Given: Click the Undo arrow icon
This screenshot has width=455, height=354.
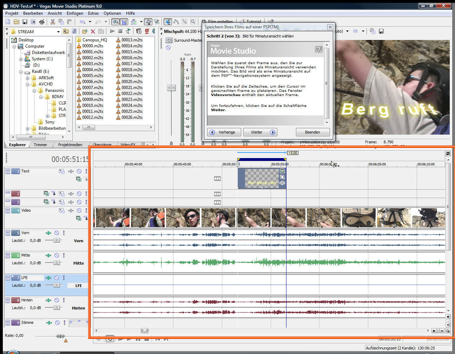Looking at the screenshot, I should pyautogui.click(x=83, y=22).
